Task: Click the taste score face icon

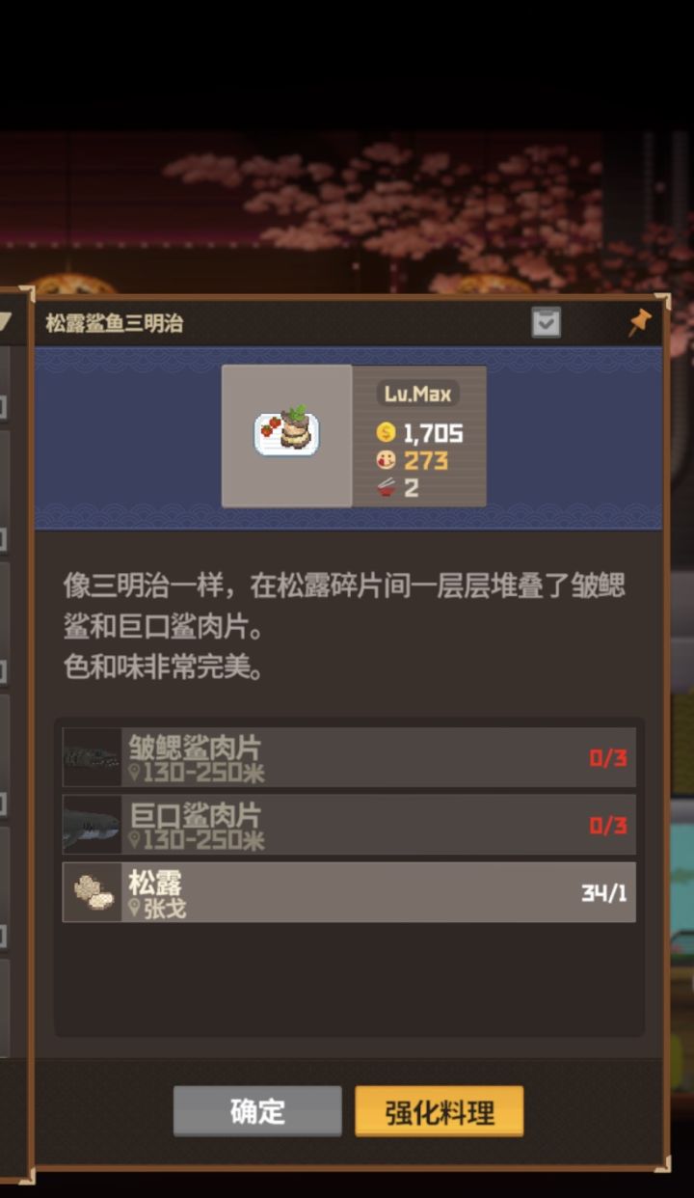Action: click(387, 460)
